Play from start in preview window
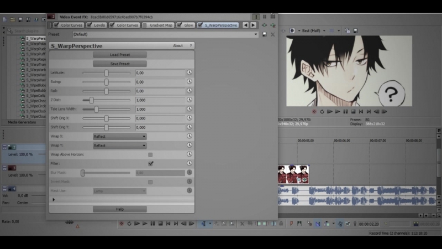 point(329,112)
